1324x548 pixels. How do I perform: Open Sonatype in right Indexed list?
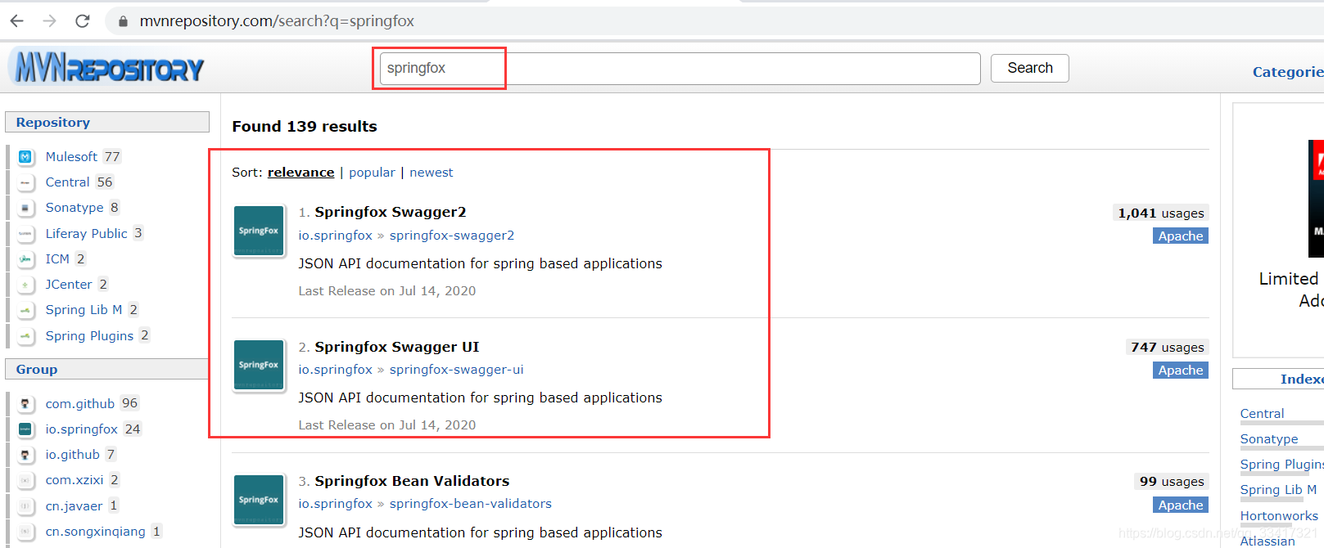coord(1269,439)
